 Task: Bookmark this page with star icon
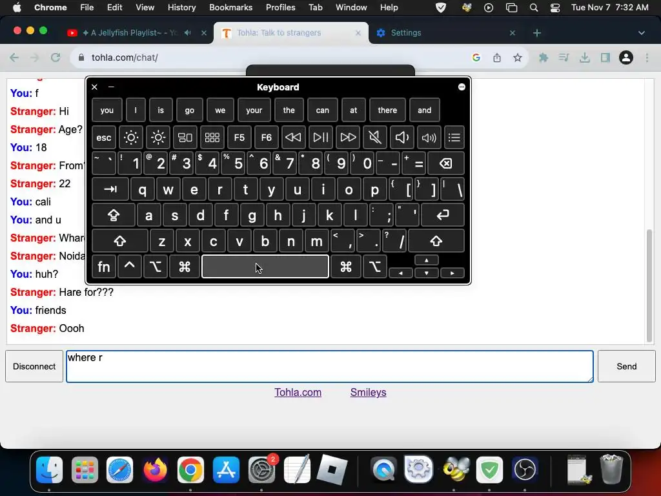tap(518, 57)
